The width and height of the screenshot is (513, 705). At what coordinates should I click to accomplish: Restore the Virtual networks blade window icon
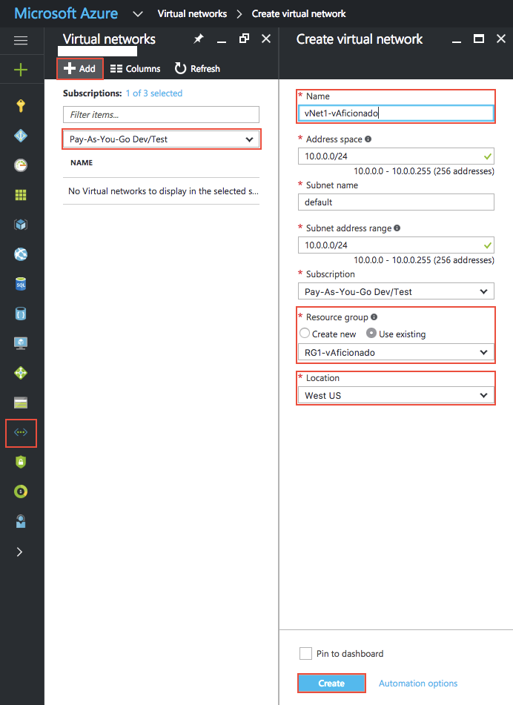tap(244, 39)
